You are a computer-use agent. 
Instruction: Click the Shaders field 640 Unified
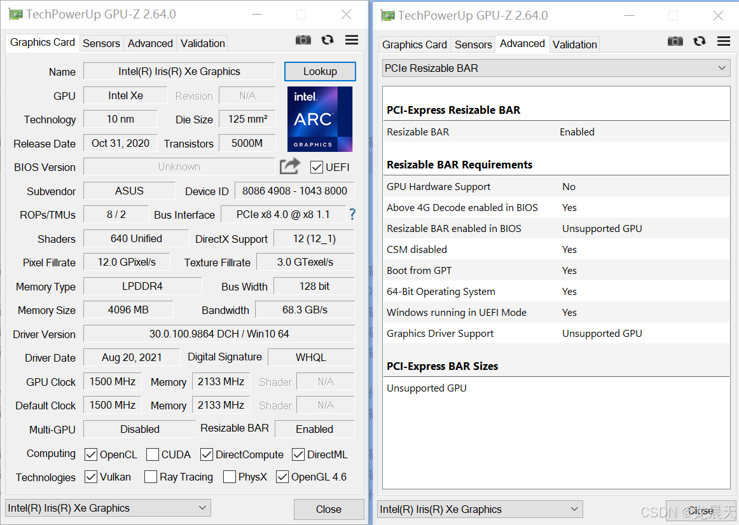[136, 239]
